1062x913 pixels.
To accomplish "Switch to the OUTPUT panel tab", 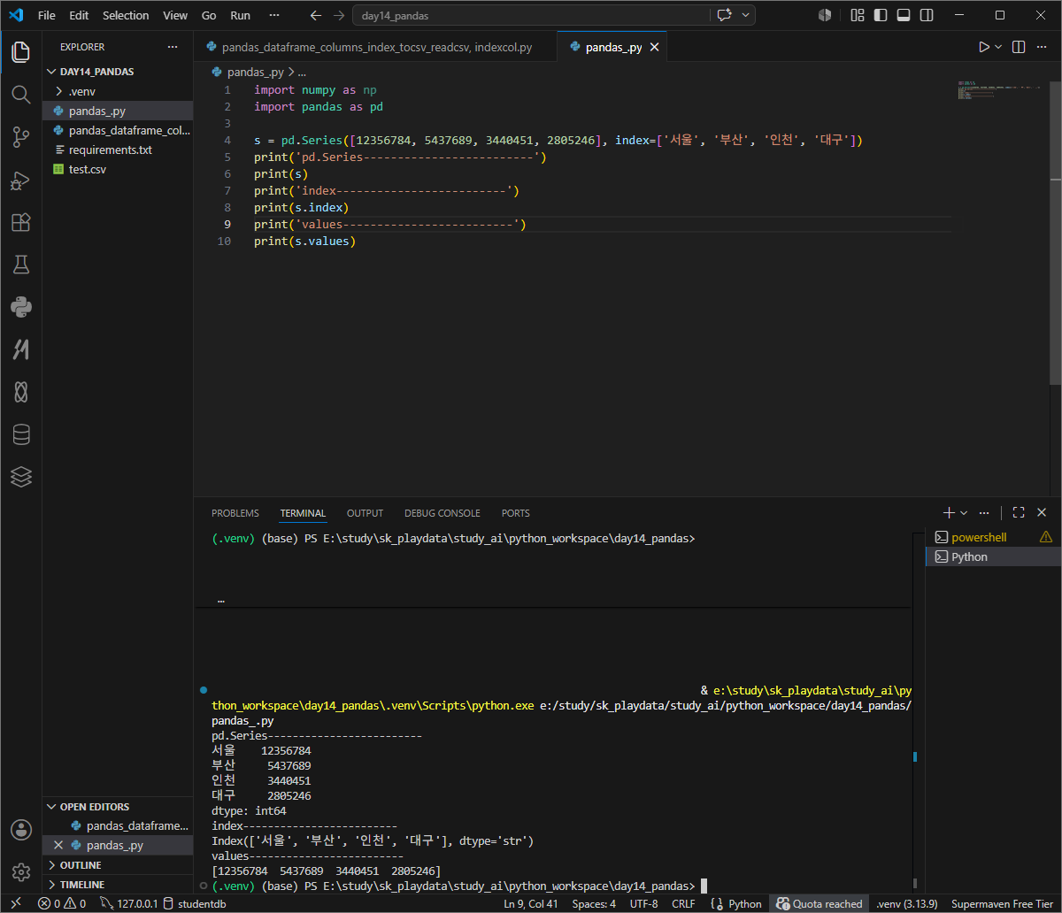I will coord(365,513).
